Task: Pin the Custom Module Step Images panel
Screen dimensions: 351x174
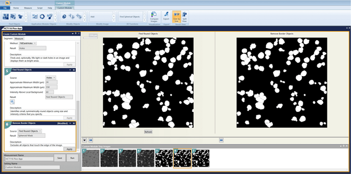Action: pos(344,146)
